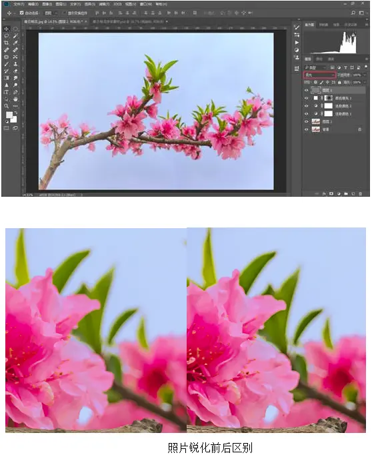This screenshot has width=372, height=455.
Task: Click the opacity 100% value field
Action: pyautogui.click(x=357, y=75)
